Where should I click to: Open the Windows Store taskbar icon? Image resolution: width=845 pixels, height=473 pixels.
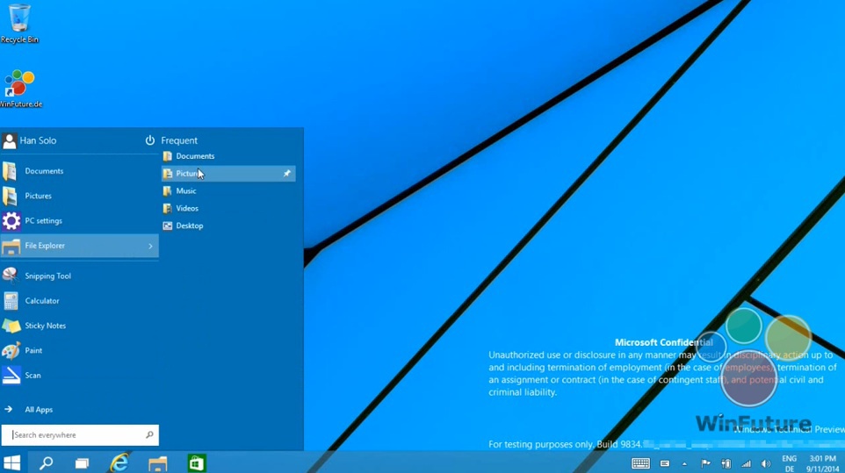click(x=196, y=462)
